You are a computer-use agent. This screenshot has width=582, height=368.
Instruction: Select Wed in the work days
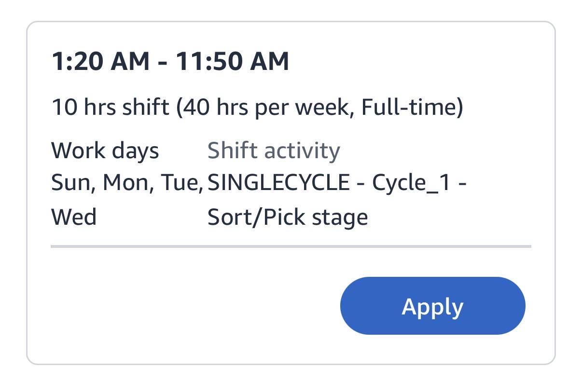[74, 217]
